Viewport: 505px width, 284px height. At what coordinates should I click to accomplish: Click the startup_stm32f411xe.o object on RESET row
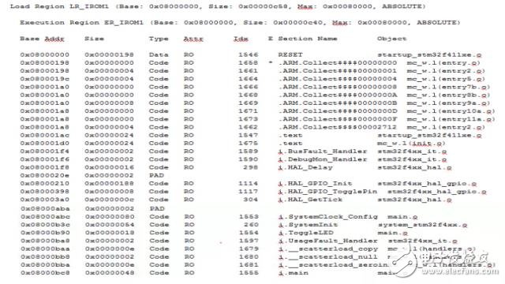click(x=429, y=54)
